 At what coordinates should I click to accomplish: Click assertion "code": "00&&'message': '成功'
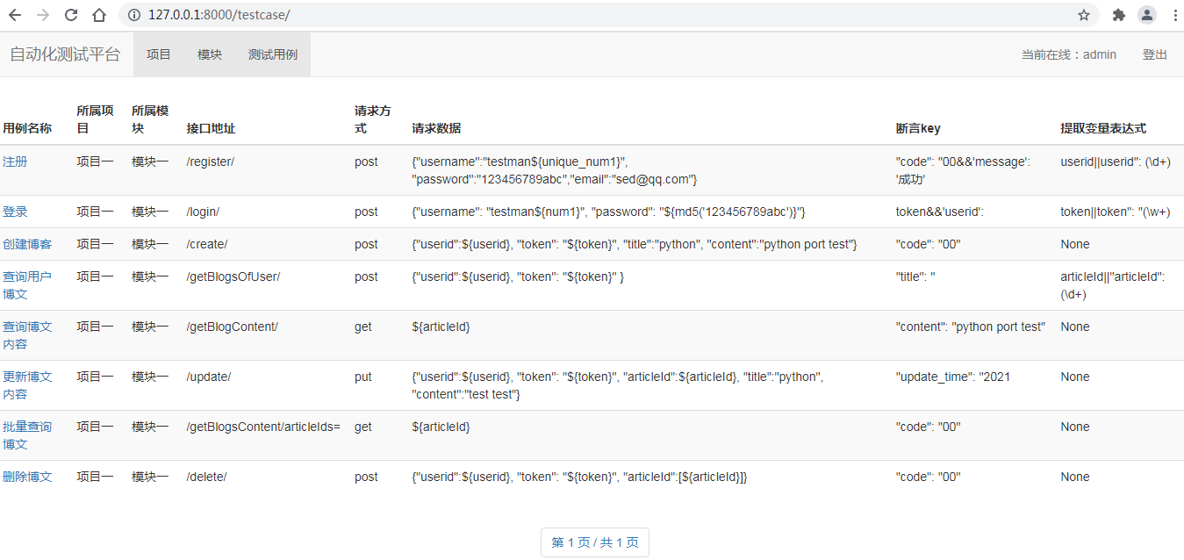point(964,170)
